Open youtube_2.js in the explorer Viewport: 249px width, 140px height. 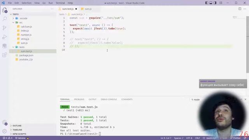[33, 59]
